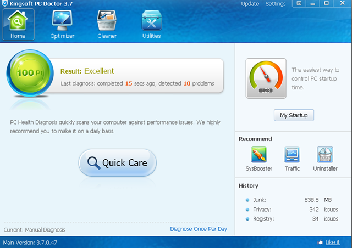Click the Last diagnosis summary line
The height and width of the screenshot is (248, 352).
(137, 83)
